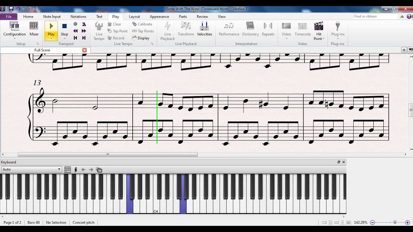Screen dimensions: 413x232
Task: Click the Plug-ins plug icon
Action: pos(337,26)
